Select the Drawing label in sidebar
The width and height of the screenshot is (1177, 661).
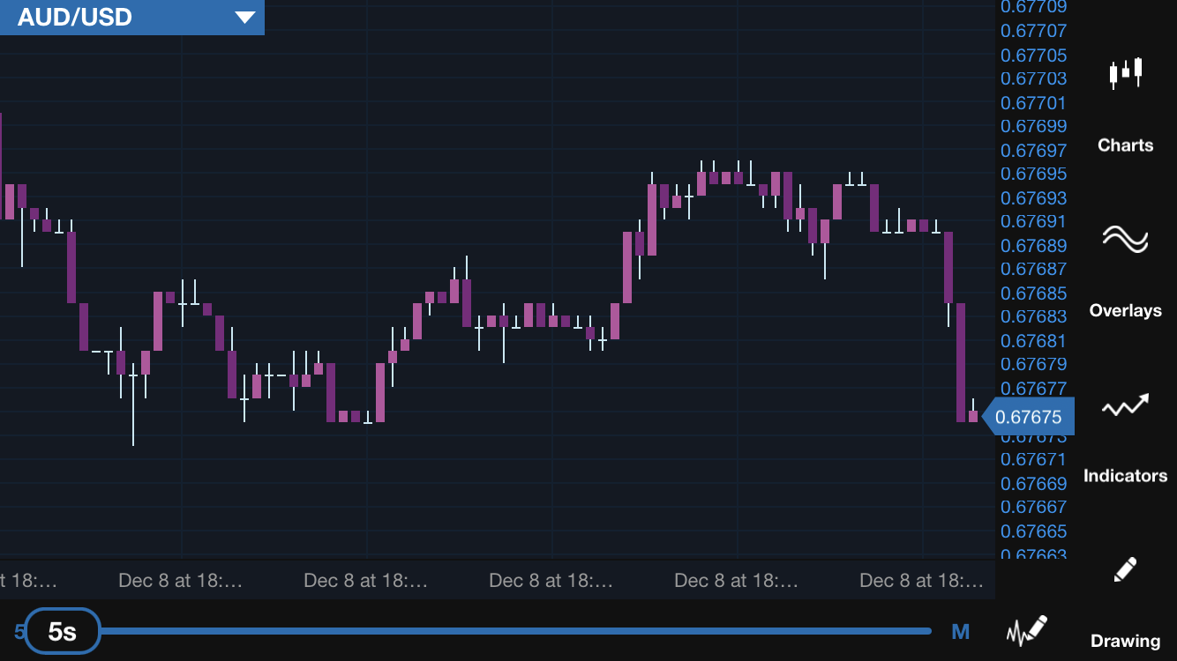point(1125,641)
